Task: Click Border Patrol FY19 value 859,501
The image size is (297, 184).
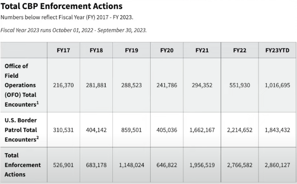Action: (x=132, y=130)
